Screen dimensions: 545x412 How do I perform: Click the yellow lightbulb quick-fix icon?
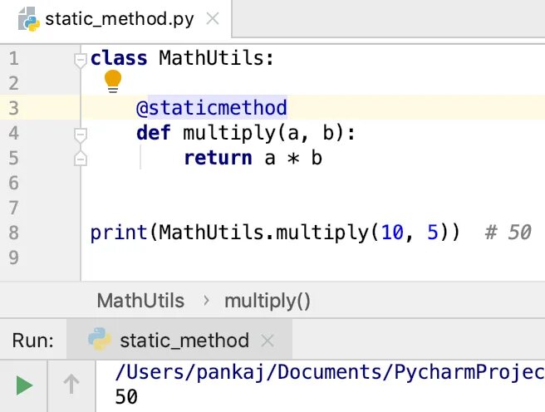point(113,81)
